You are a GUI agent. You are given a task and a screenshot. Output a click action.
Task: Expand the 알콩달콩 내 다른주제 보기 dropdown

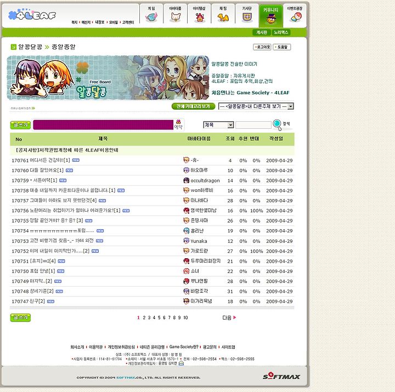(x=256, y=106)
